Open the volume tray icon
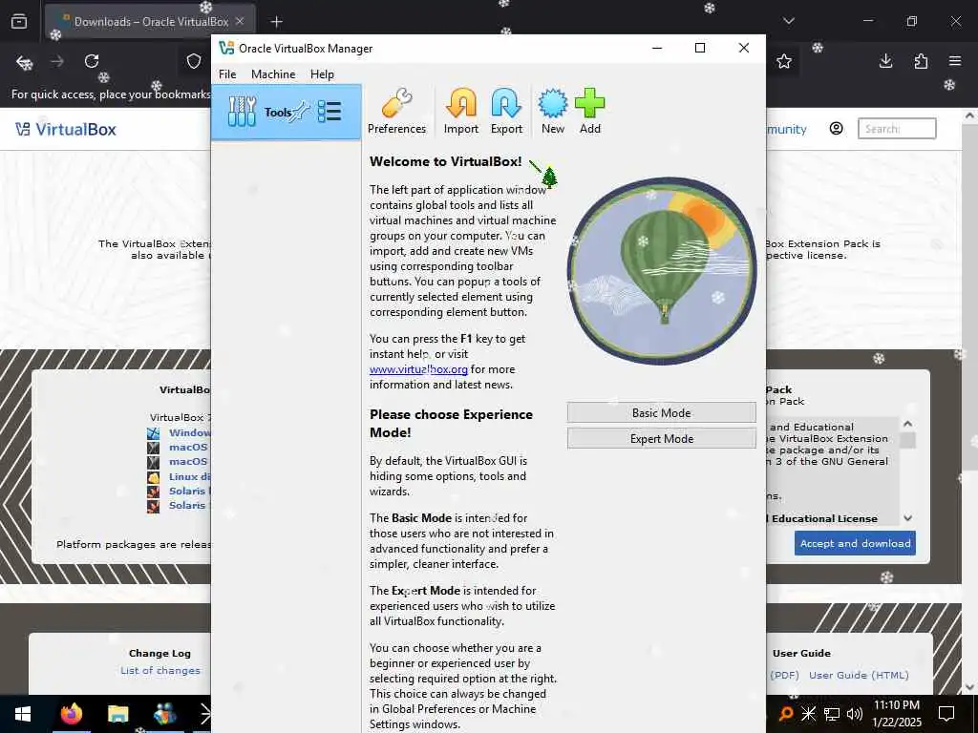The width and height of the screenshot is (978, 733). tap(855, 714)
